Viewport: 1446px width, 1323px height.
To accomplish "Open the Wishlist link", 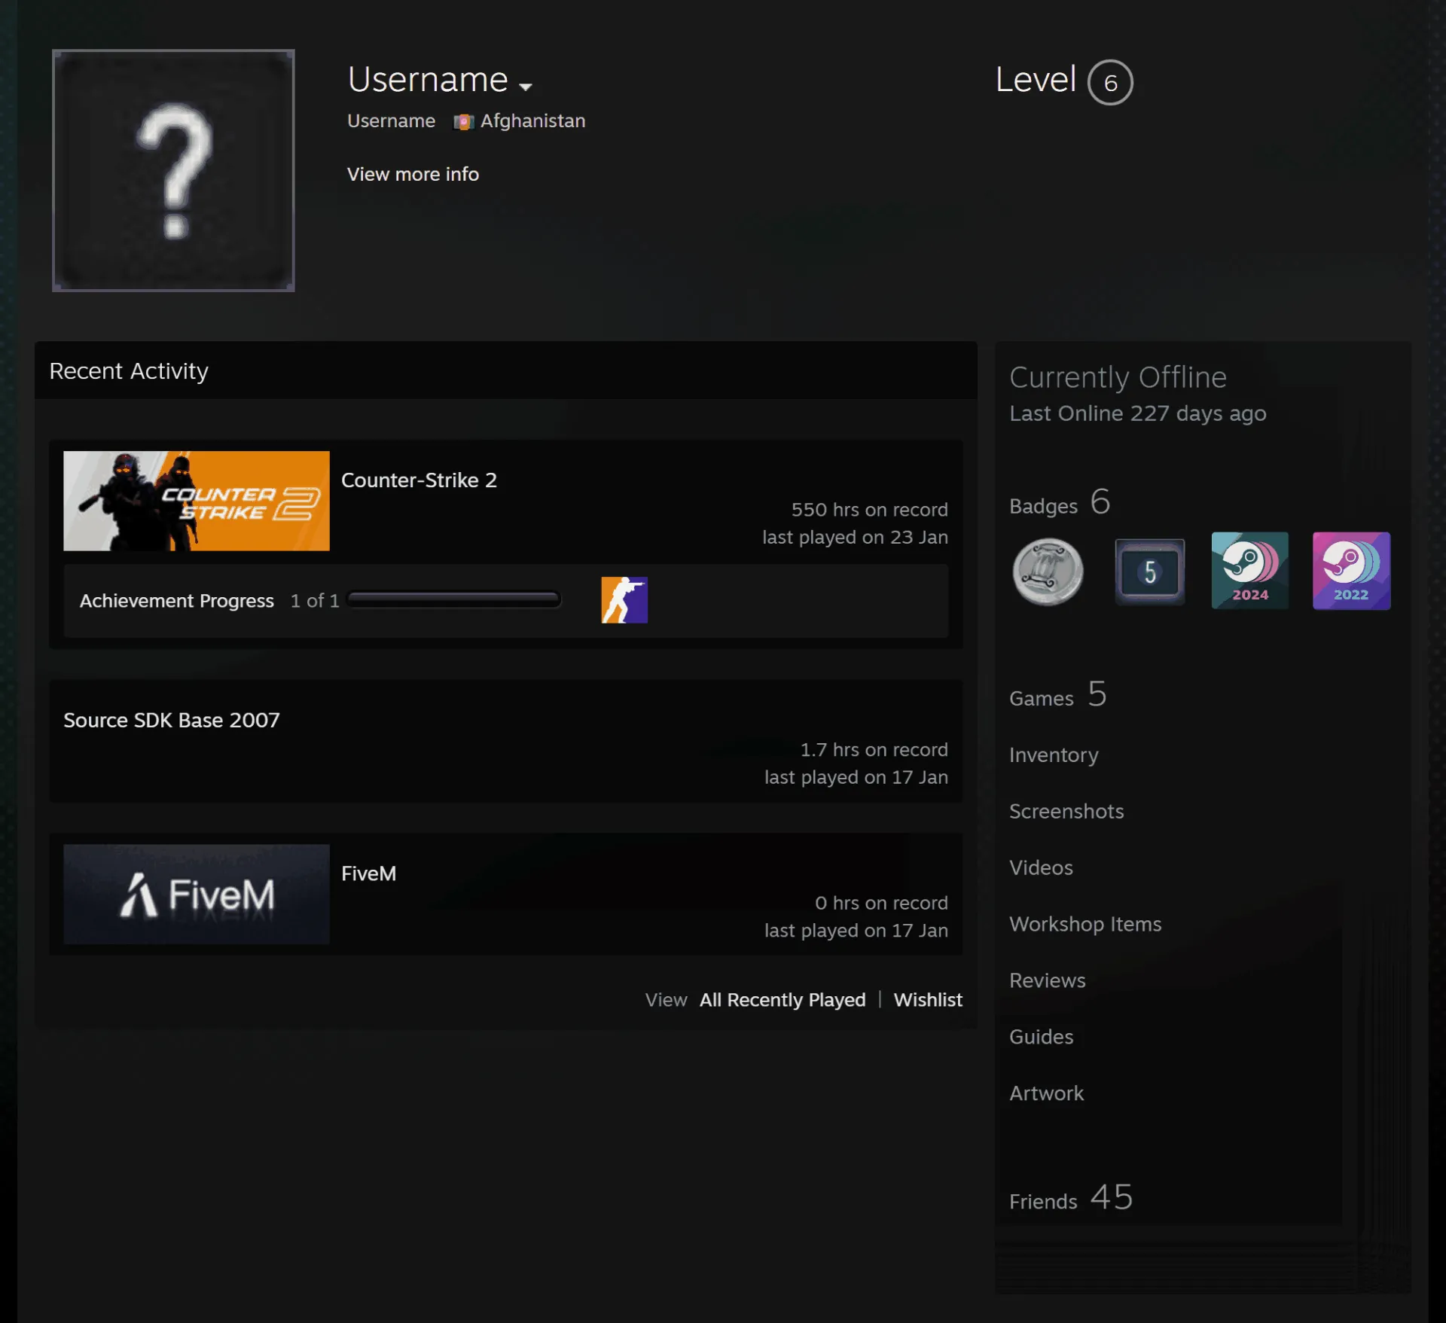I will (928, 999).
